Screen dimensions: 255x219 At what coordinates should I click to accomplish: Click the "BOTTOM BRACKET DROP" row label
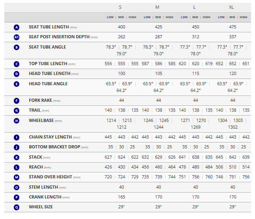pyautogui.click(x=54, y=147)
